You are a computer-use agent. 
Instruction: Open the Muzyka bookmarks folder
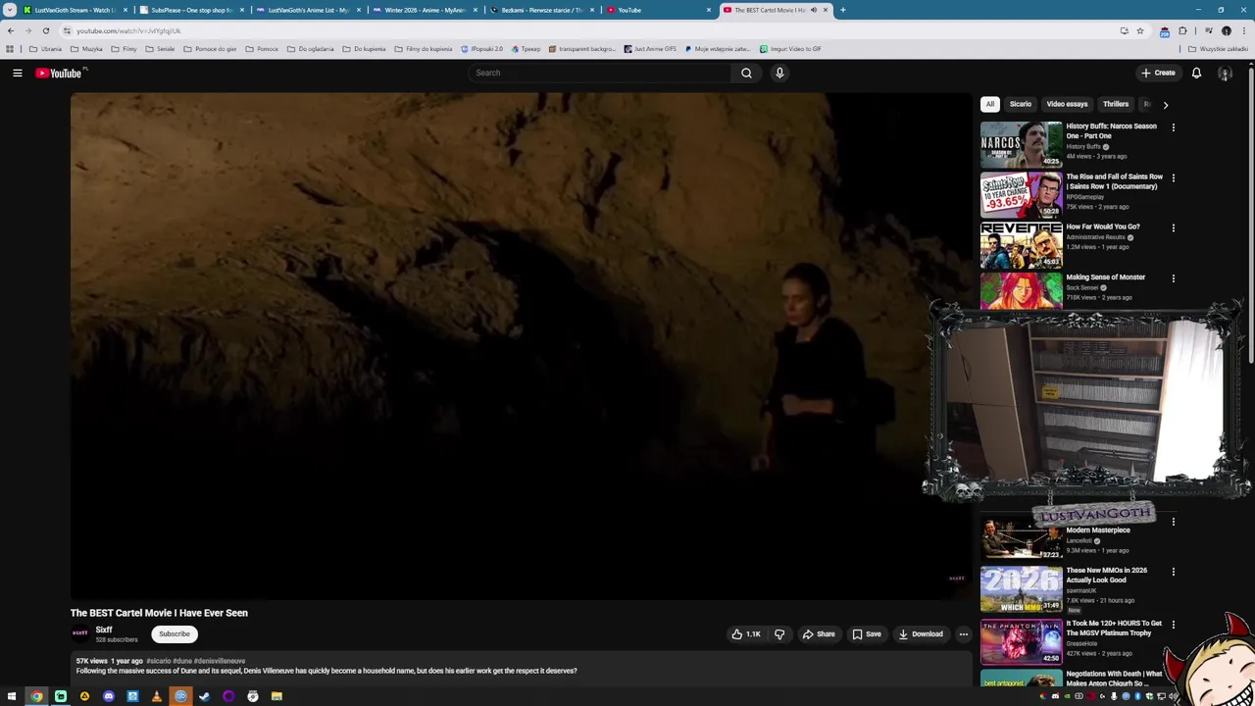point(86,49)
